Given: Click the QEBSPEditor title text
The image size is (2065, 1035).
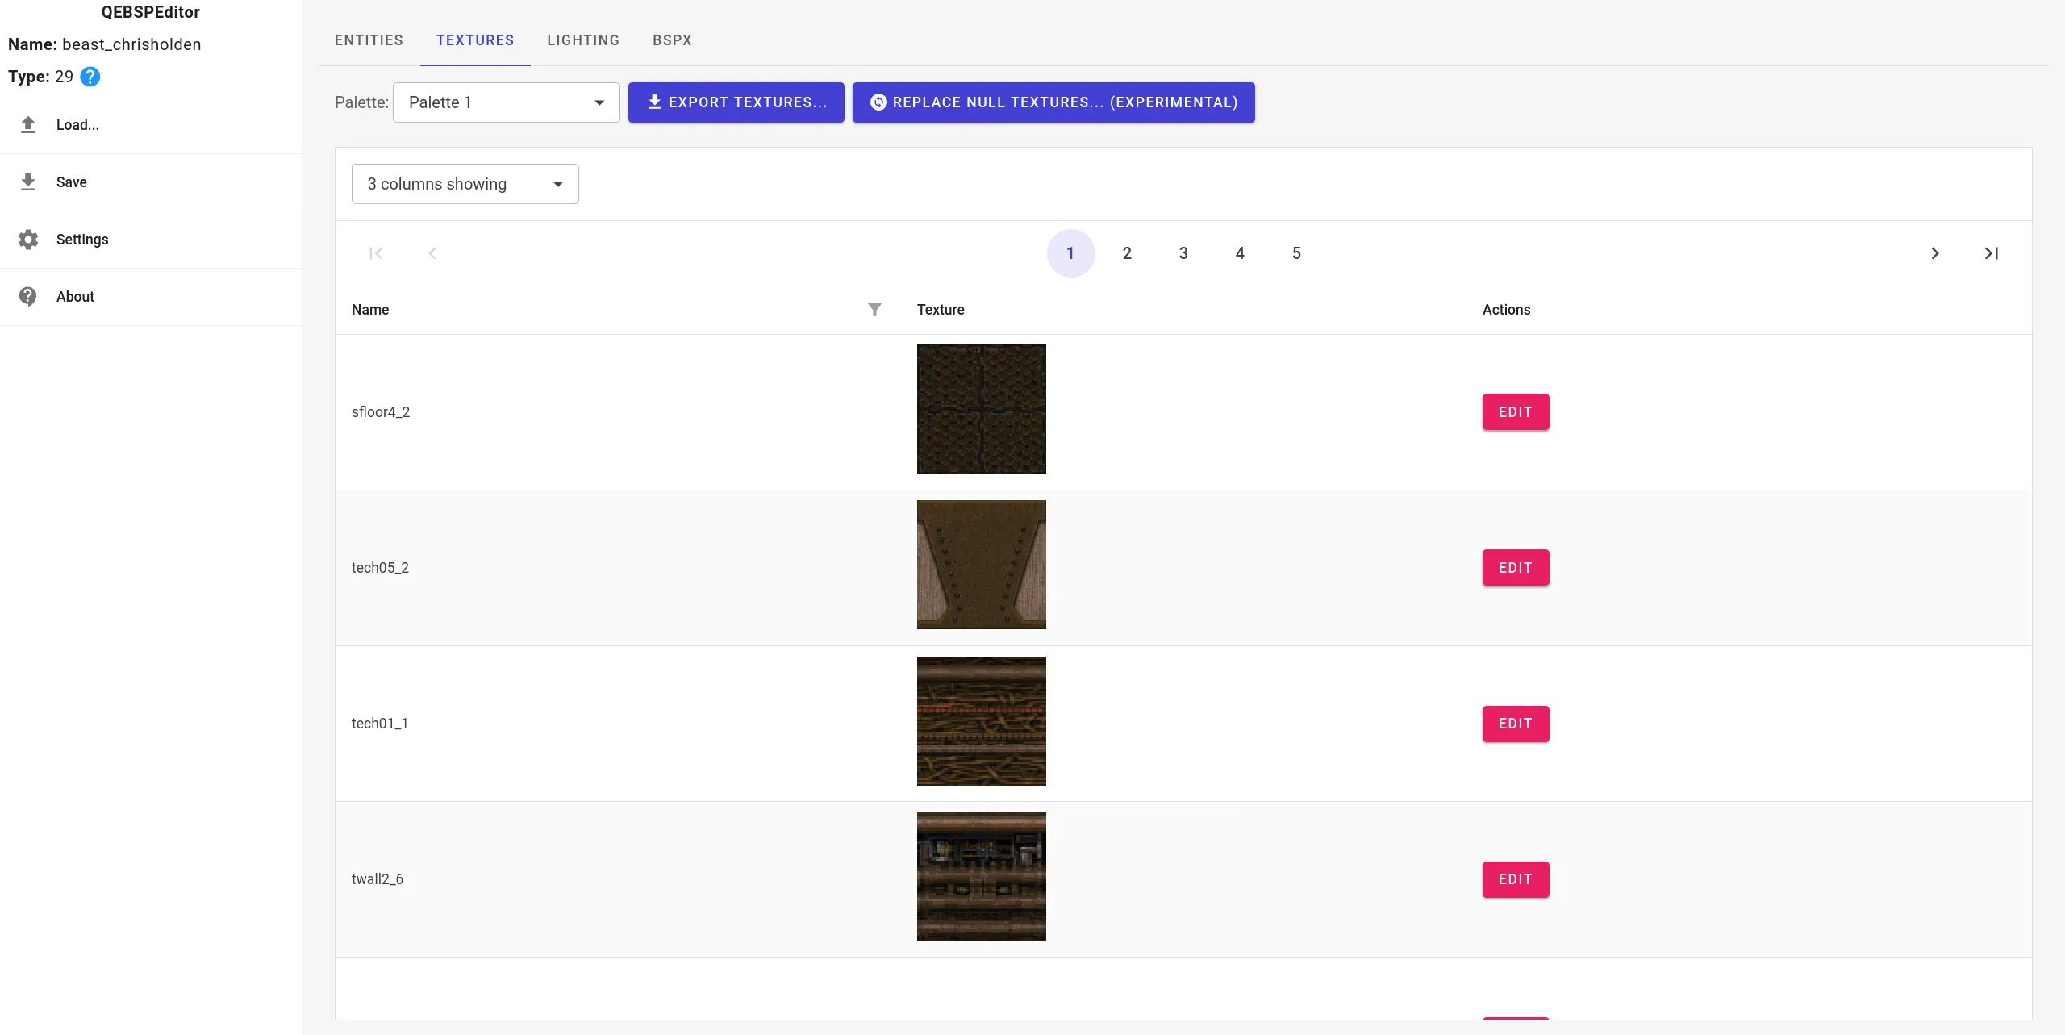Looking at the screenshot, I should (151, 12).
